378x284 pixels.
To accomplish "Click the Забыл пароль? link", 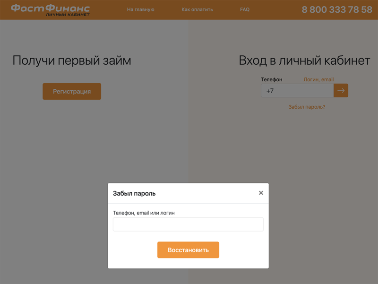I will pos(307,107).
